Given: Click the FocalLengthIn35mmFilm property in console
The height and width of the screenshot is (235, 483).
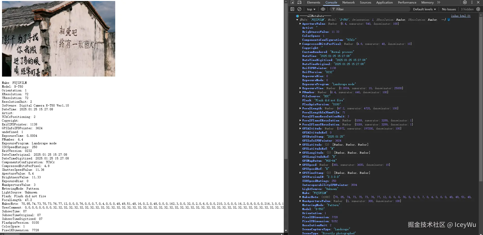Looking at the screenshot, I should coord(324,112).
